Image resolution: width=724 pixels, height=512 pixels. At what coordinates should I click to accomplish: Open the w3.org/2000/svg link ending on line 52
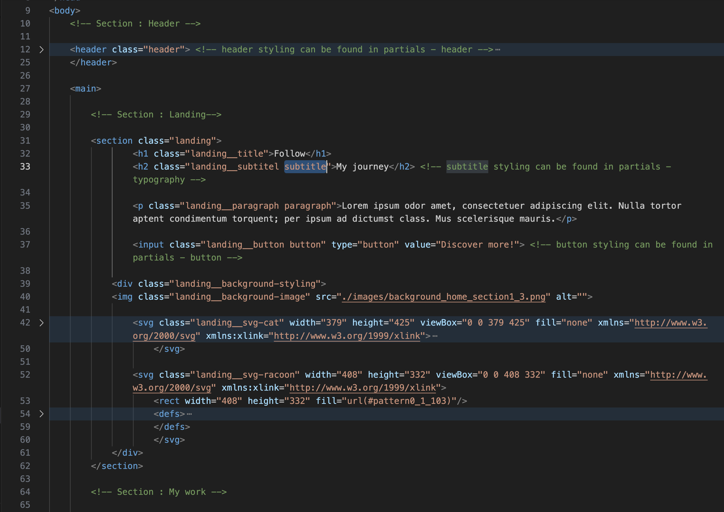pyautogui.click(x=172, y=388)
